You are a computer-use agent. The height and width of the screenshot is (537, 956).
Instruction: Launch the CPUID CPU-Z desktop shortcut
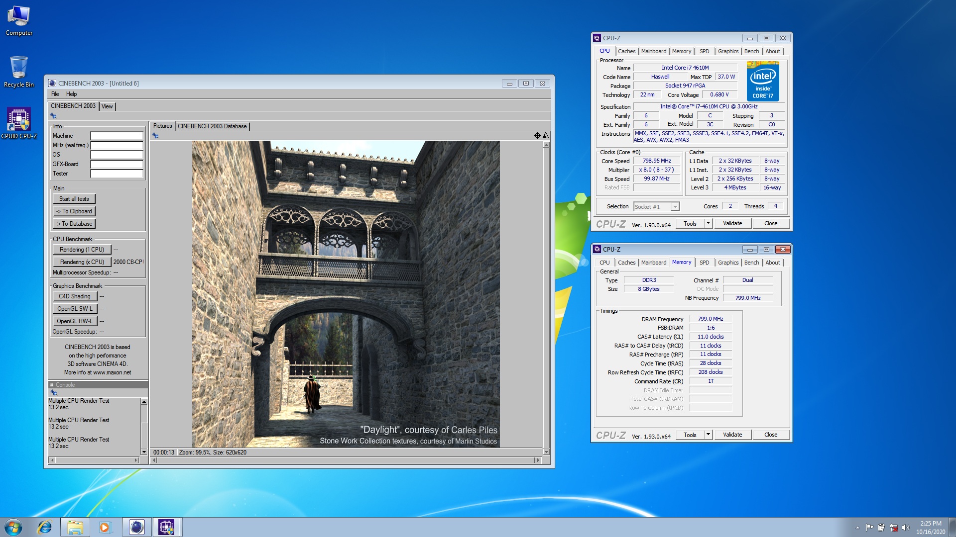(19, 123)
